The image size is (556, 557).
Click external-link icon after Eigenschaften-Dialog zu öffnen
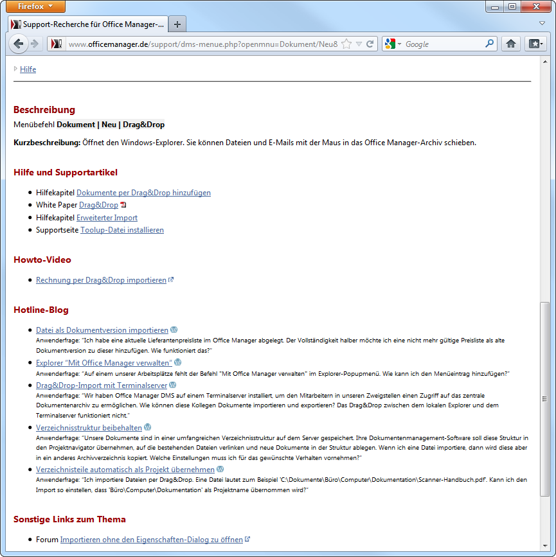(247, 539)
